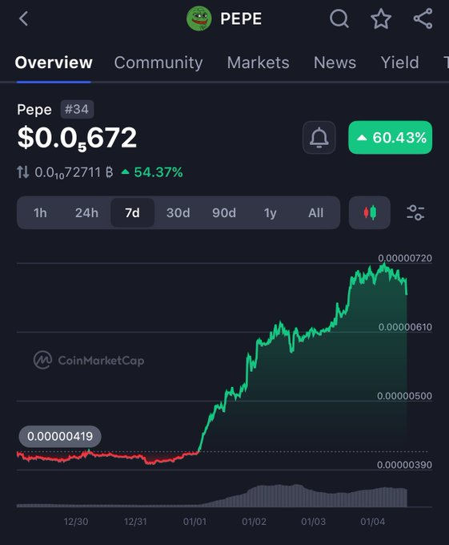Tap the 0.00000500 axis label
Screen dimensions: 449x545
click(x=405, y=396)
